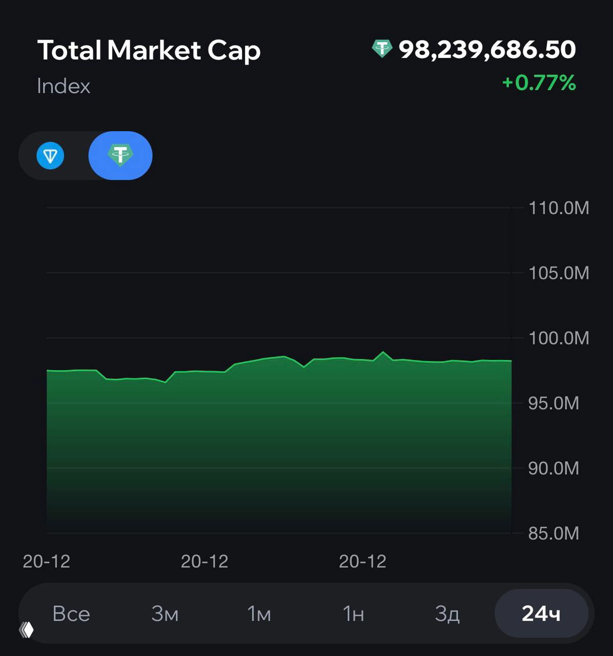This screenshot has width=613, height=656.
Task: Click the 98,239,686.50 market cap value
Action: tap(487, 49)
